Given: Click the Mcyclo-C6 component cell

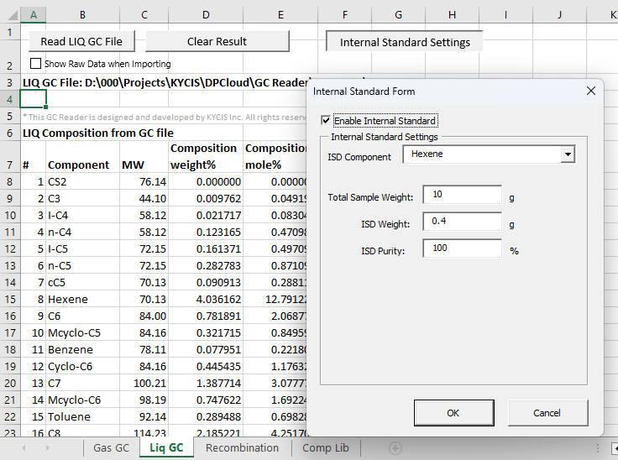Looking at the screenshot, I should click(83, 400).
